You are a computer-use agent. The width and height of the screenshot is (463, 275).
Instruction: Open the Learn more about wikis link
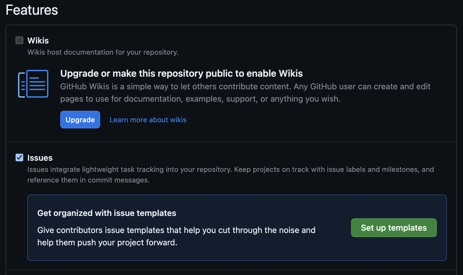pos(148,120)
